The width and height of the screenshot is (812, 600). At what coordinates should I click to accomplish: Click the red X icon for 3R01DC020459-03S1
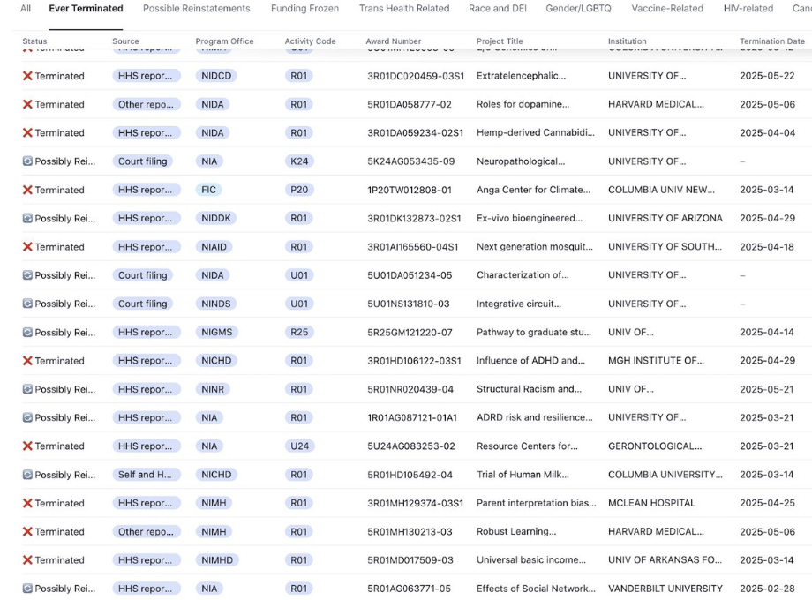(x=27, y=76)
